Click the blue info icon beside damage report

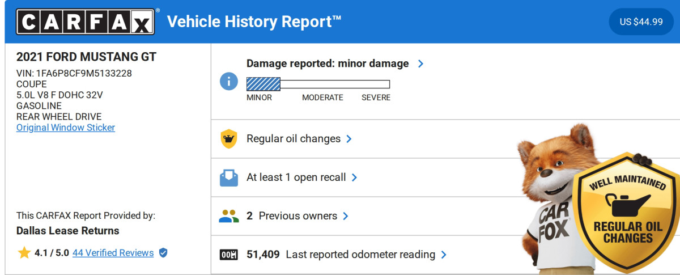click(x=228, y=81)
